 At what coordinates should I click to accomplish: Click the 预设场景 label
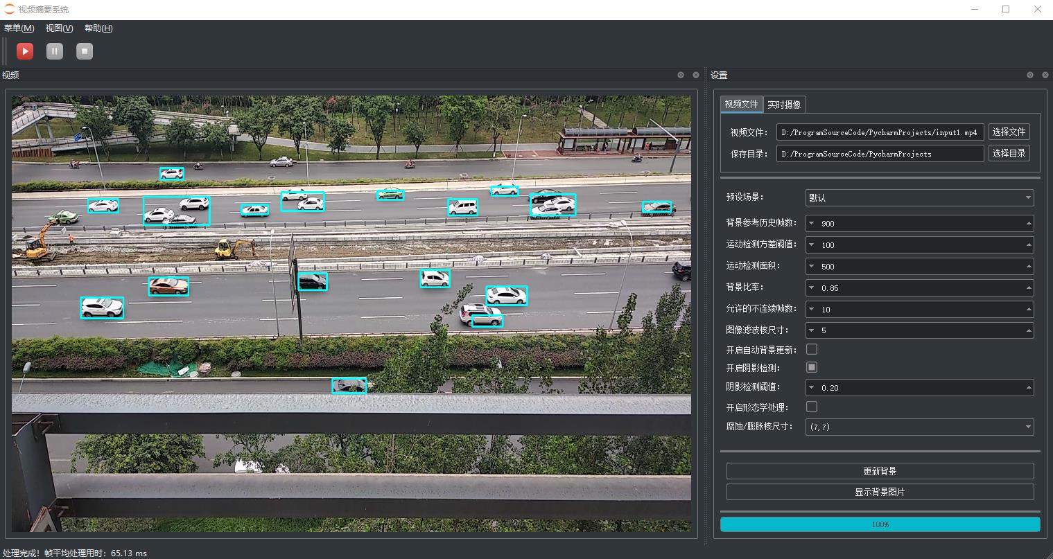745,197
